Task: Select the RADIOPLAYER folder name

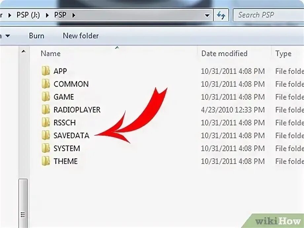Action: coord(77,110)
